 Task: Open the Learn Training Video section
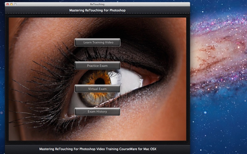tap(97, 43)
